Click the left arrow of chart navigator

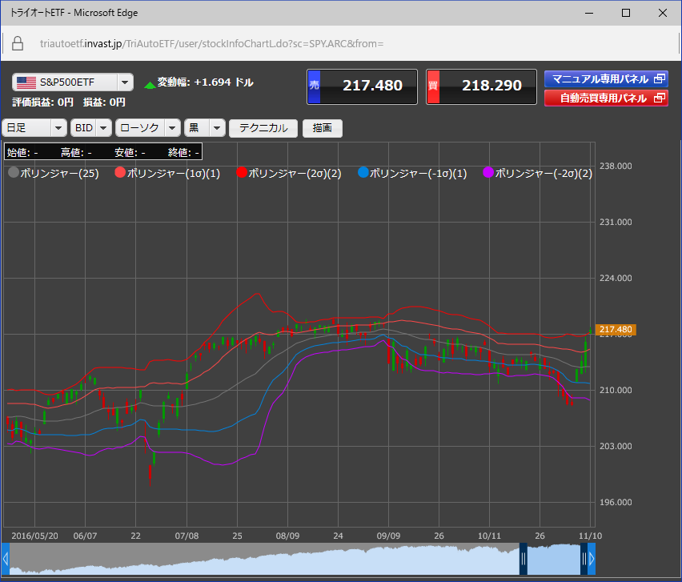pyautogui.click(x=5, y=559)
